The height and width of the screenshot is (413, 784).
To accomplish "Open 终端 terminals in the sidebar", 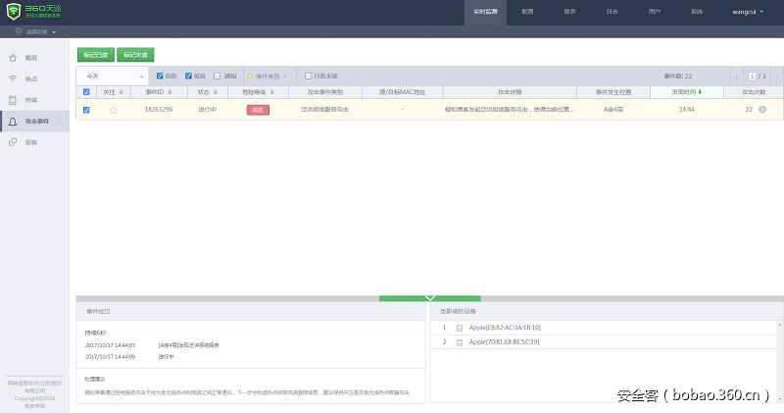I will tap(30, 99).
